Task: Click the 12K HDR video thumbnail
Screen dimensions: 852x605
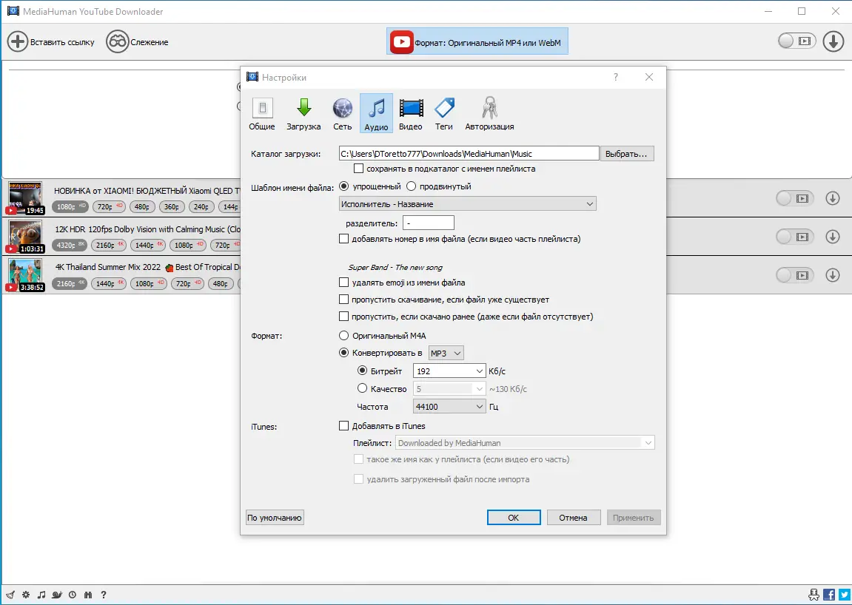Action: coord(25,237)
